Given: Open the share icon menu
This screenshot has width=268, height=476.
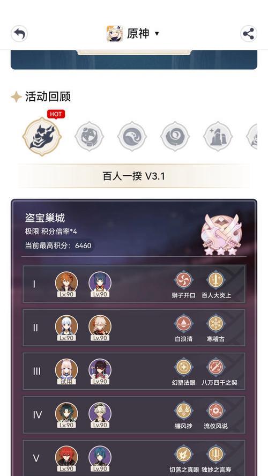Looking at the screenshot, I should pyautogui.click(x=249, y=34).
